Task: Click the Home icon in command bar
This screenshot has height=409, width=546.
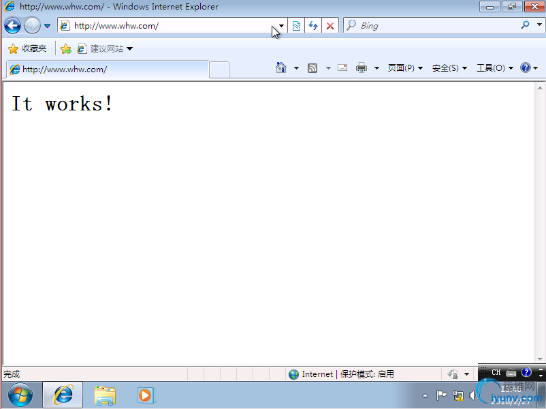Action: [281, 67]
